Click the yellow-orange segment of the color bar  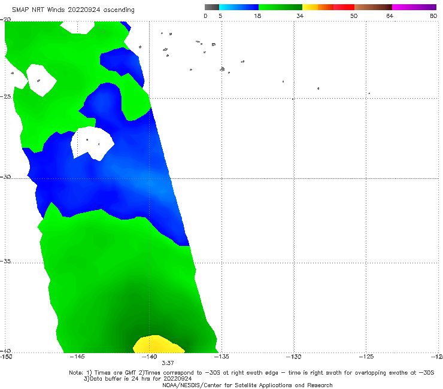tap(318, 7)
